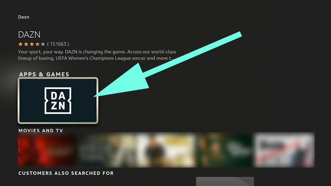This screenshot has height=186, width=331.
Task: Click the review count 151663
Action: (x=58, y=44)
